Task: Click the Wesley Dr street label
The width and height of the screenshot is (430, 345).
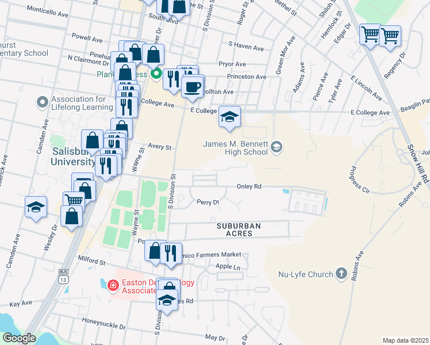Action: (x=51, y=237)
